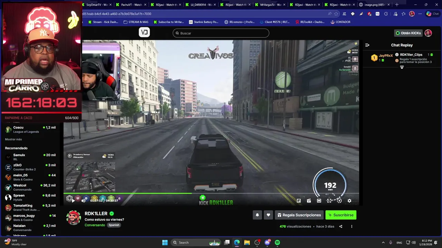Mute the video player volume
This screenshot has height=248, width=442.
tap(83, 200)
